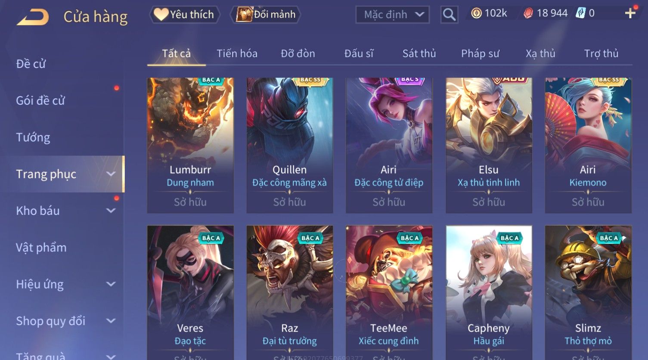Screen dimensions: 648x360
Task: Click the red ruby currency icon
Action: coord(528,13)
